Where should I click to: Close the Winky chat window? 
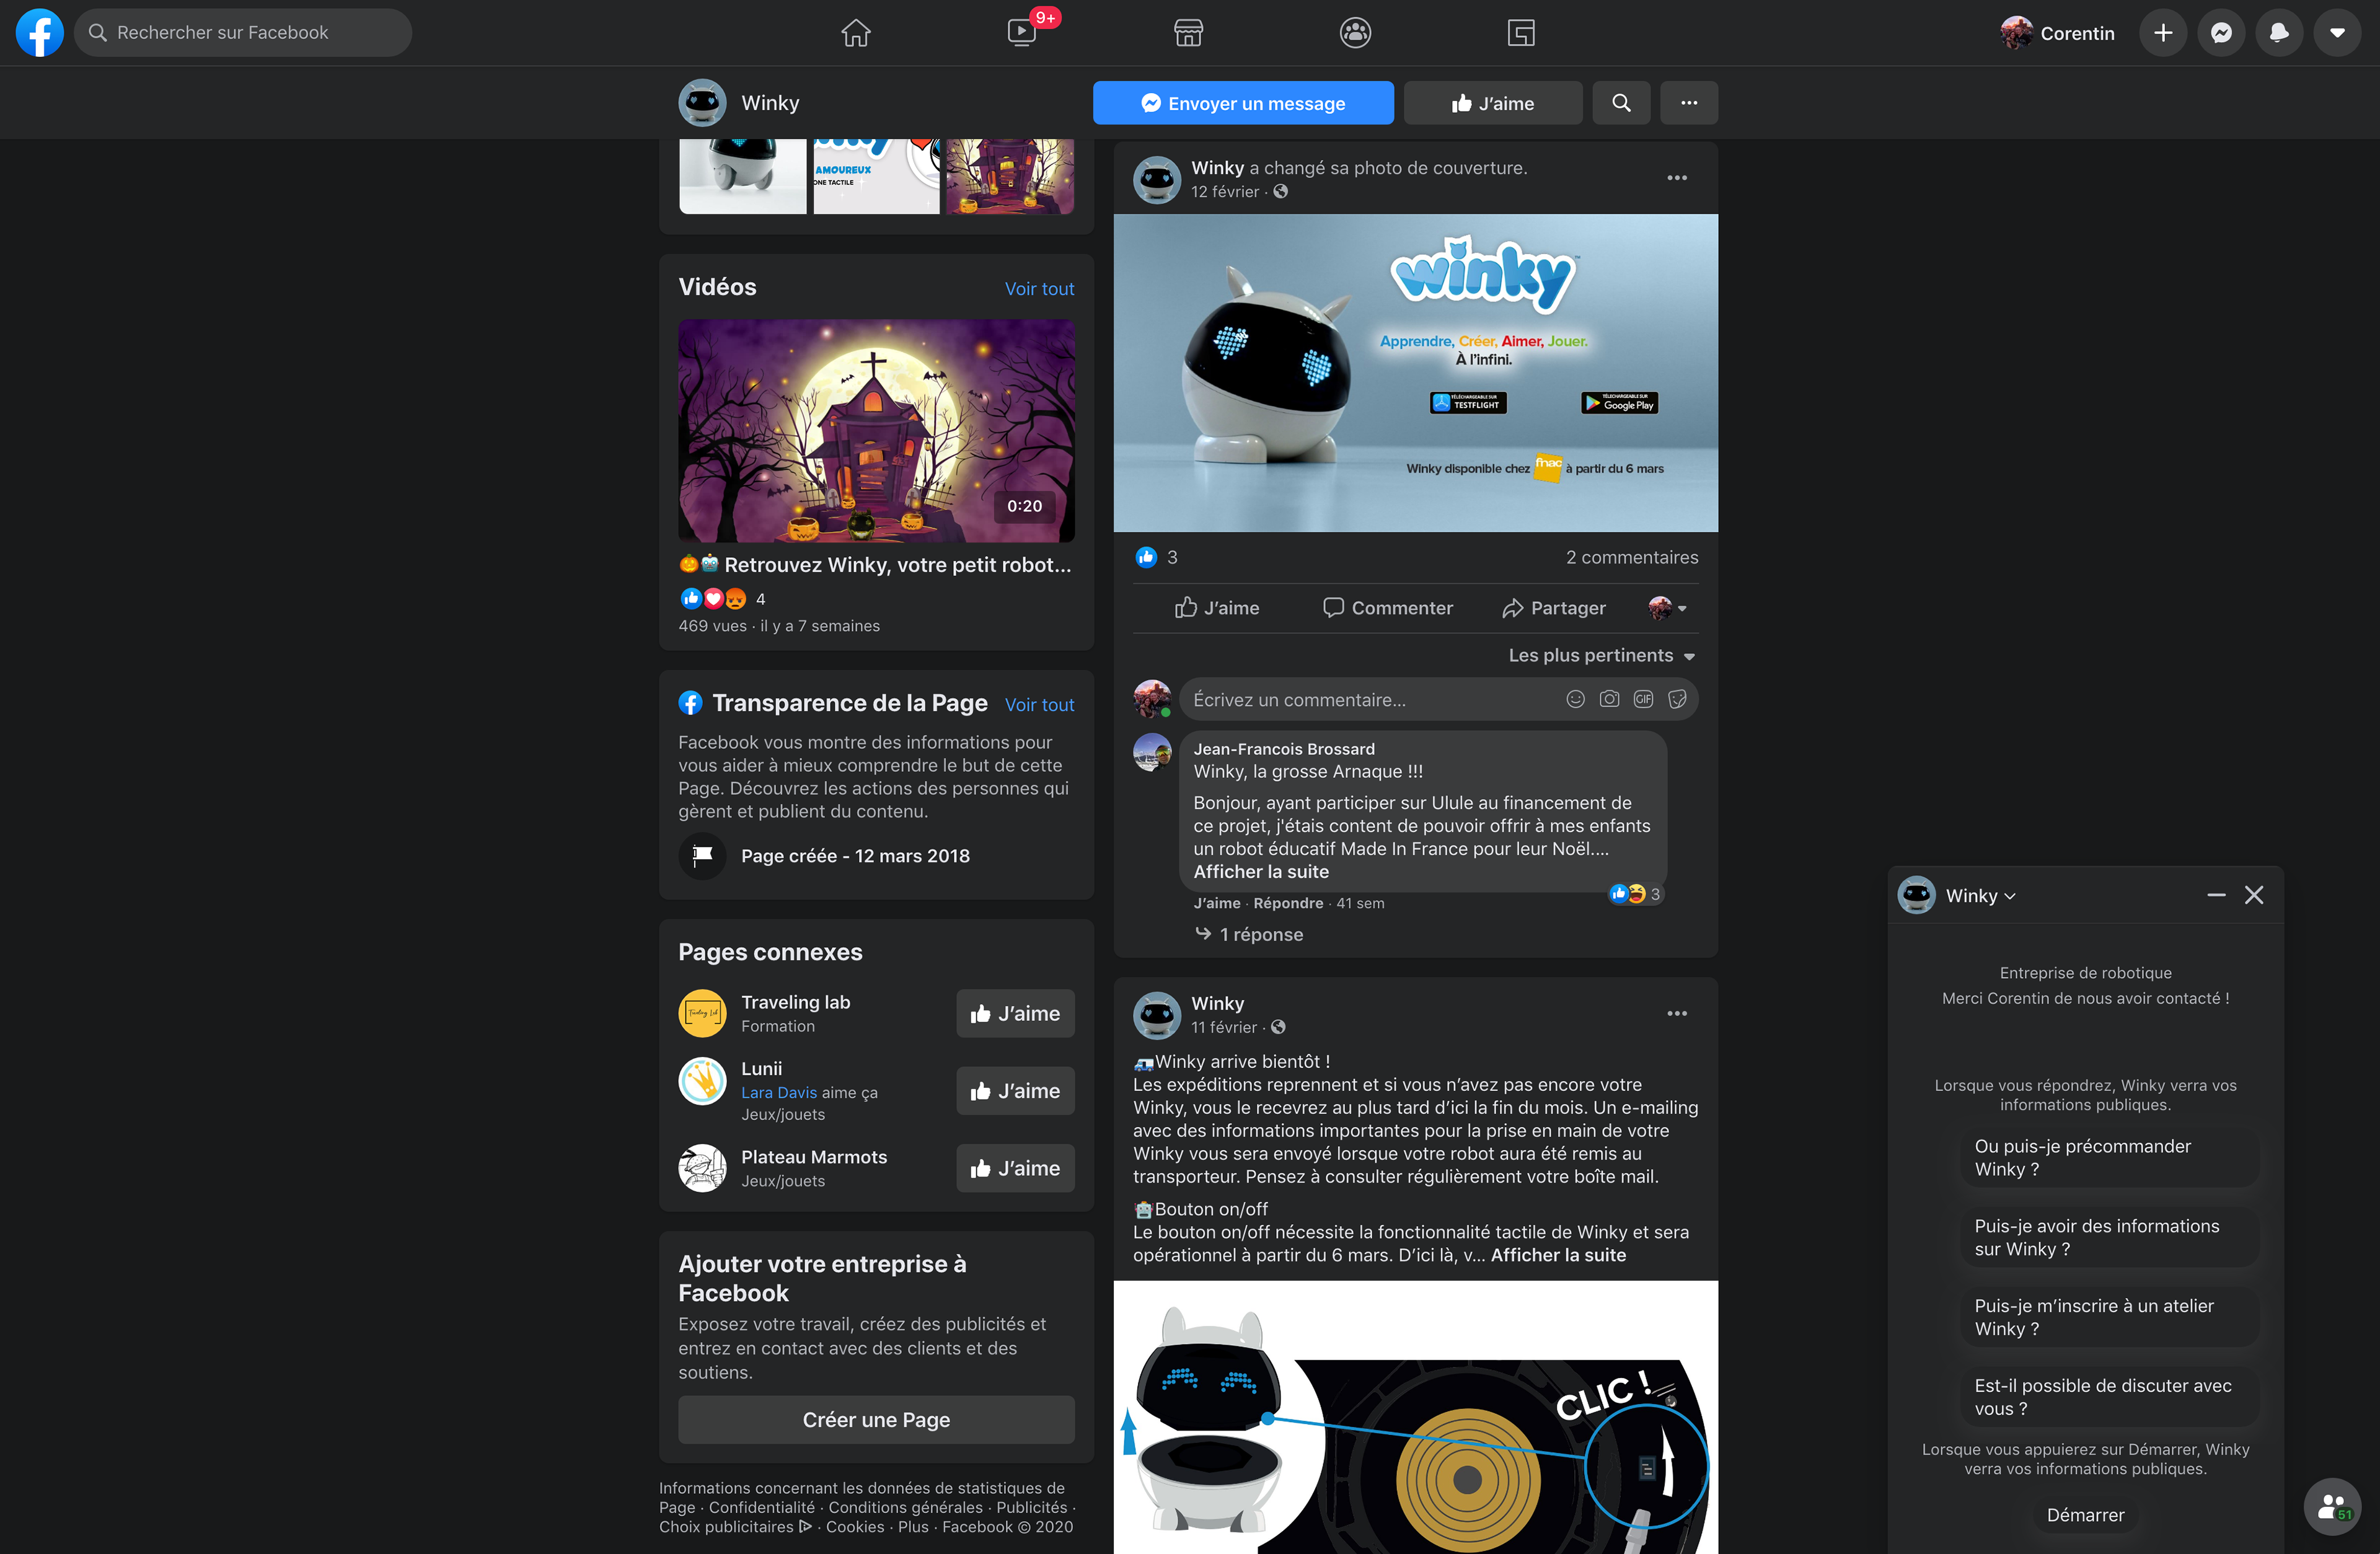pos(2254,896)
